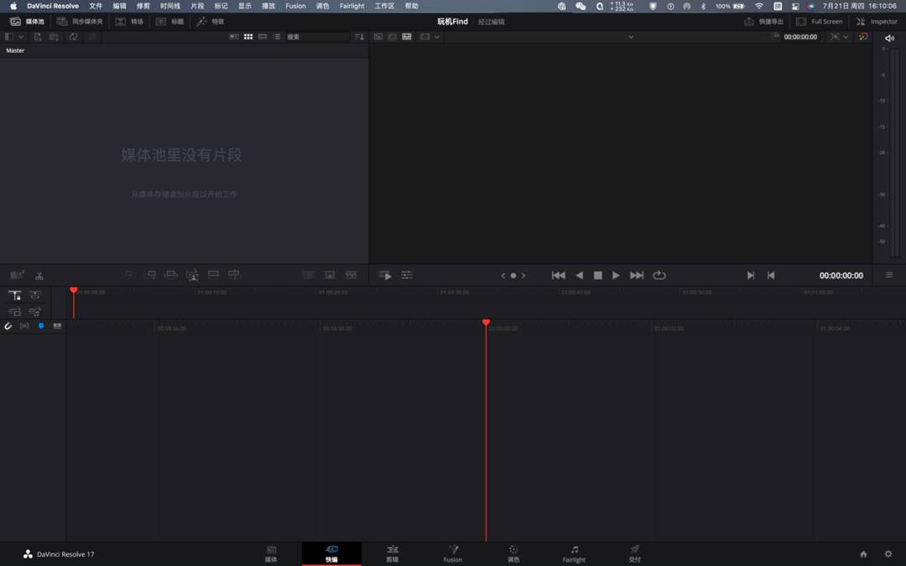This screenshot has height=566, width=906.
Task: Select timeline viewer mode
Action: tap(407, 36)
